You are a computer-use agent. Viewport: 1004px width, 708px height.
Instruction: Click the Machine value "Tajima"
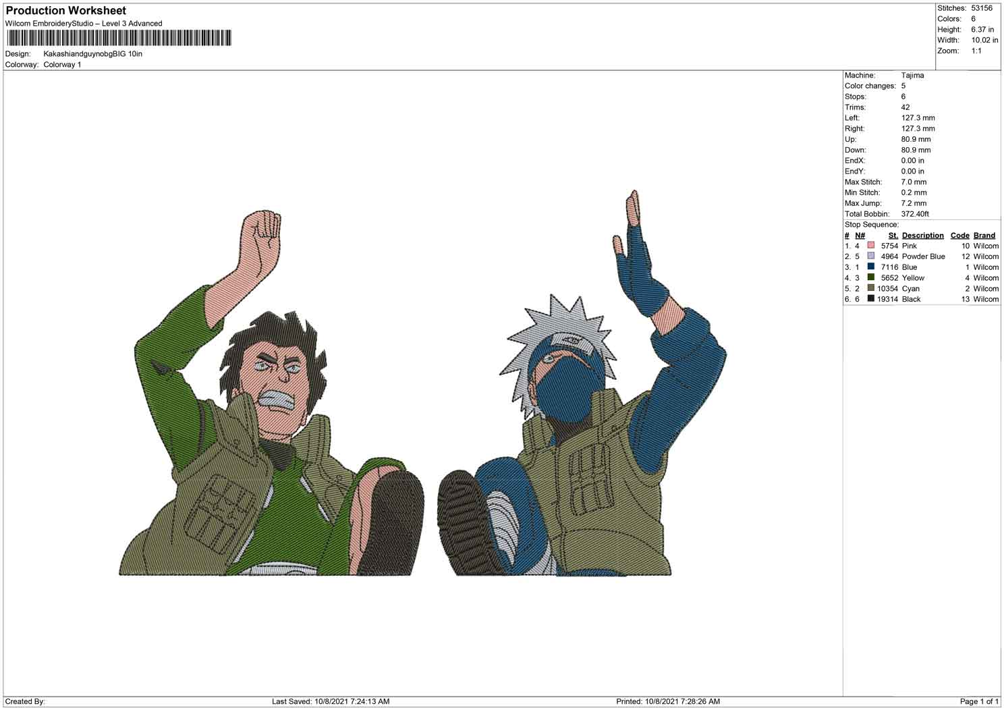(912, 76)
